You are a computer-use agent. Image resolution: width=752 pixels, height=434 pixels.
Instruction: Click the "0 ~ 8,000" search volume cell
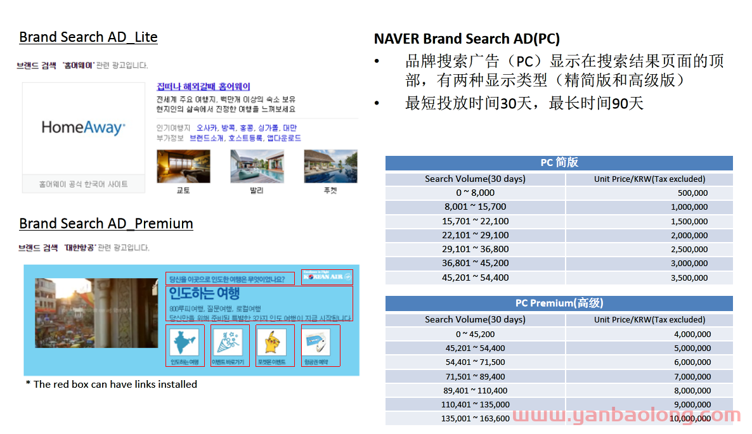click(476, 193)
